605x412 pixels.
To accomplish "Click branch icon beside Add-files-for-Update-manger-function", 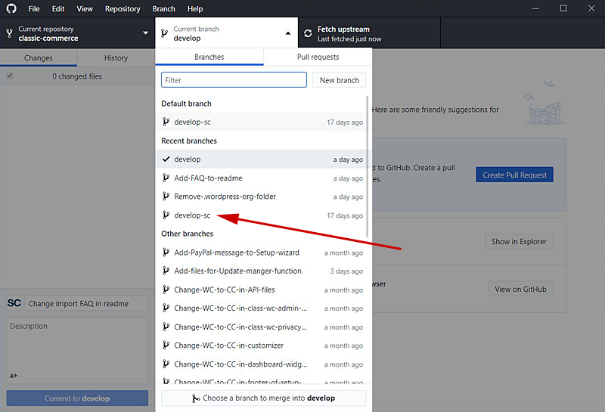I will pos(166,271).
